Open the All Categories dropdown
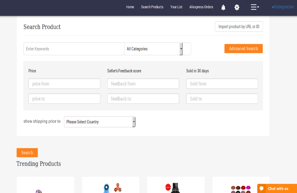The image size is (297, 193). (x=154, y=49)
